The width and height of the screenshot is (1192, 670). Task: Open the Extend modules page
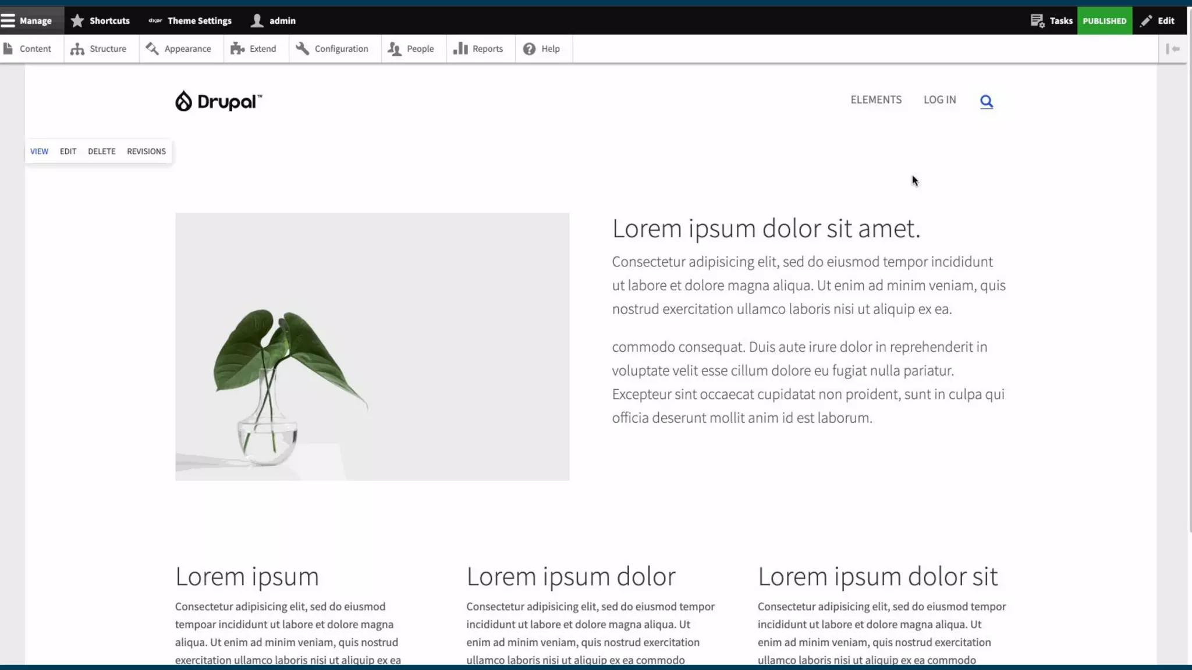click(254, 49)
